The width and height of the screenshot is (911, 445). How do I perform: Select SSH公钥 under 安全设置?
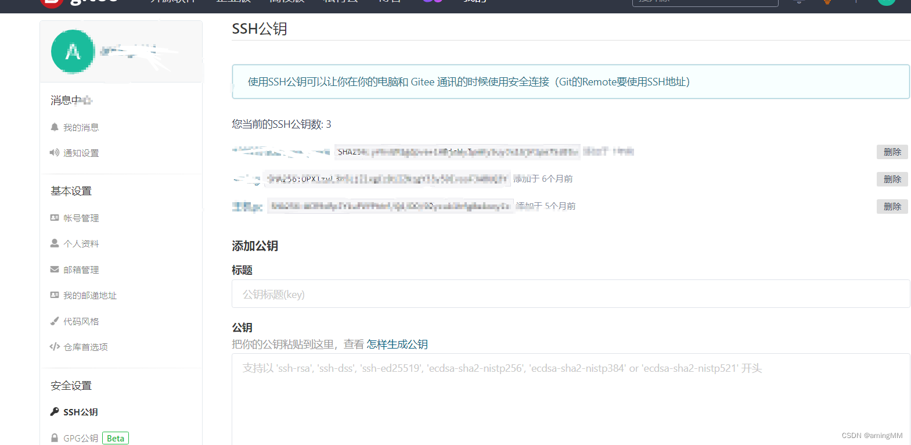click(80, 412)
